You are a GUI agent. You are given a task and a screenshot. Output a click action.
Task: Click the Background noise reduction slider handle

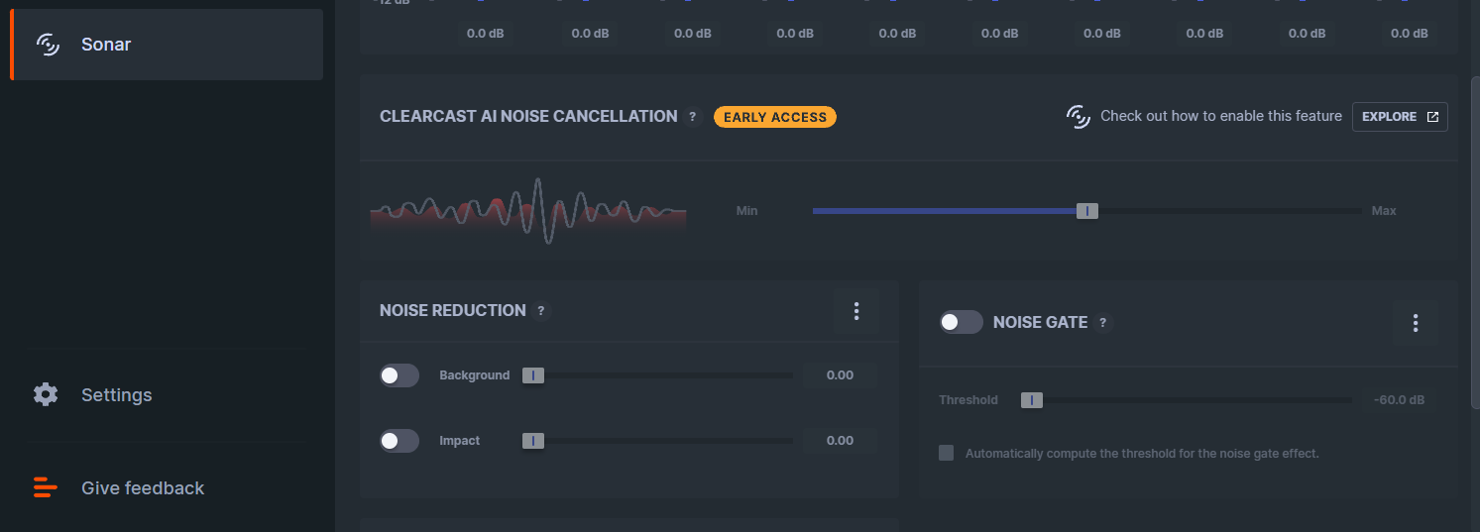pyautogui.click(x=533, y=375)
